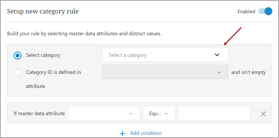Click the "Add condition" link

[146, 133]
